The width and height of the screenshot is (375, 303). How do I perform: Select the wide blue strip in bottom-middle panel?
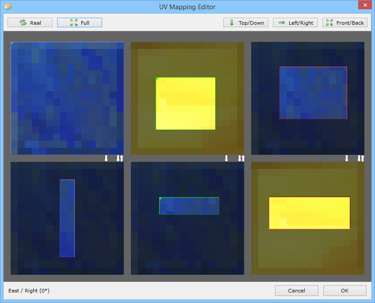tap(189, 206)
